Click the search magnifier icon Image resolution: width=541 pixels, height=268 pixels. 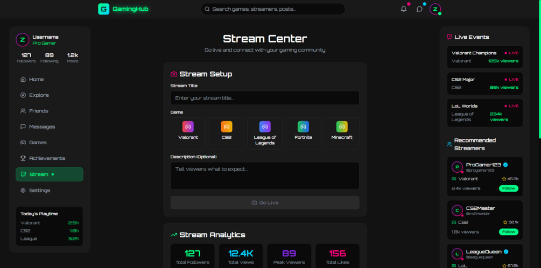(207, 9)
